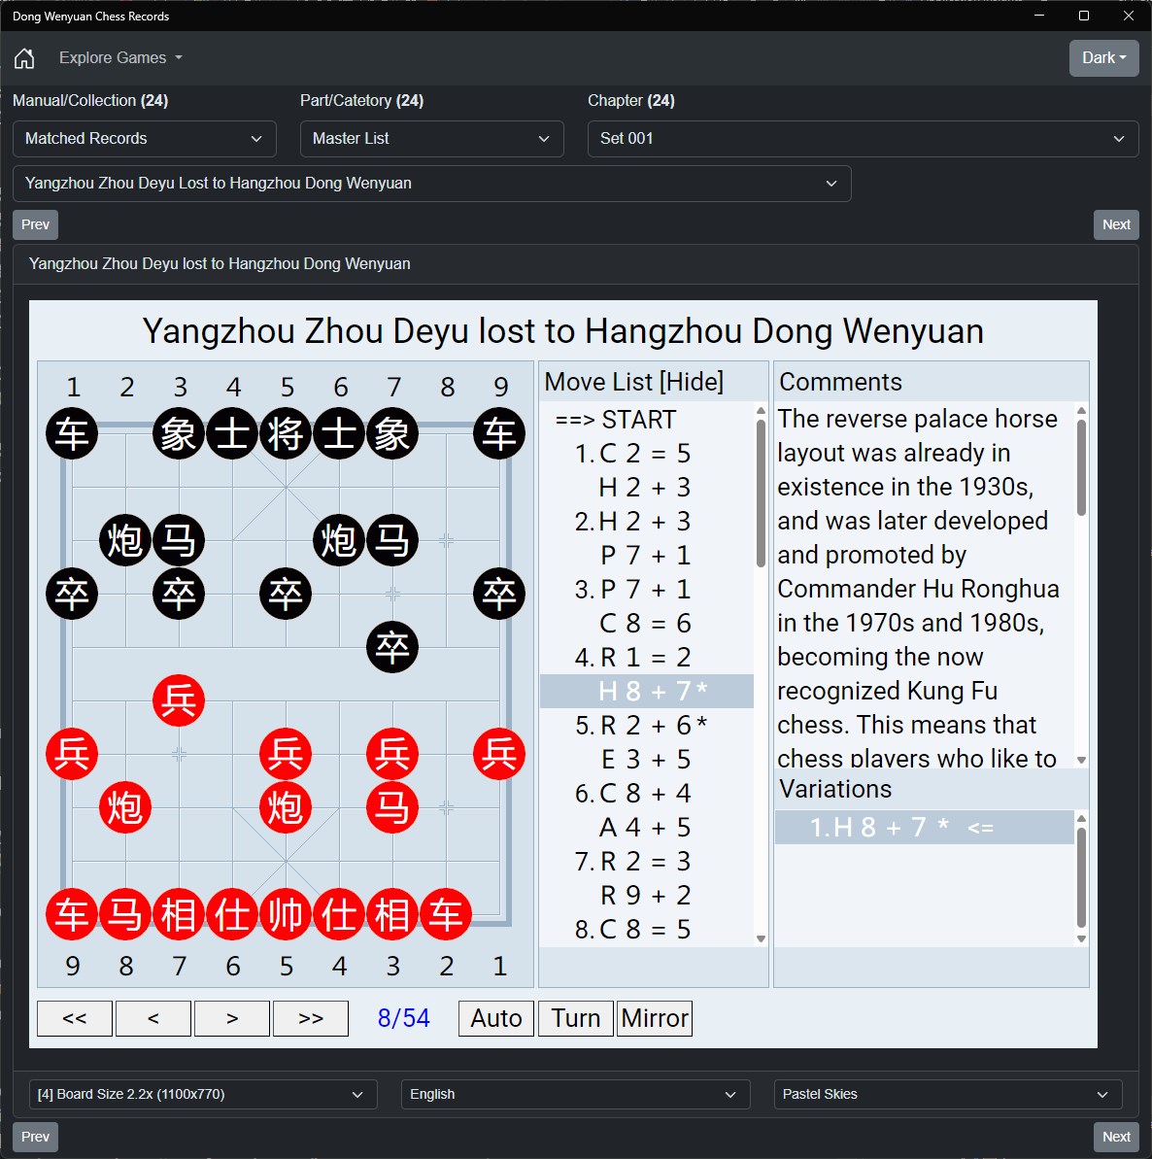This screenshot has width=1152, height=1159.
Task: Select black move A 4 + 5
Action: coord(647,828)
